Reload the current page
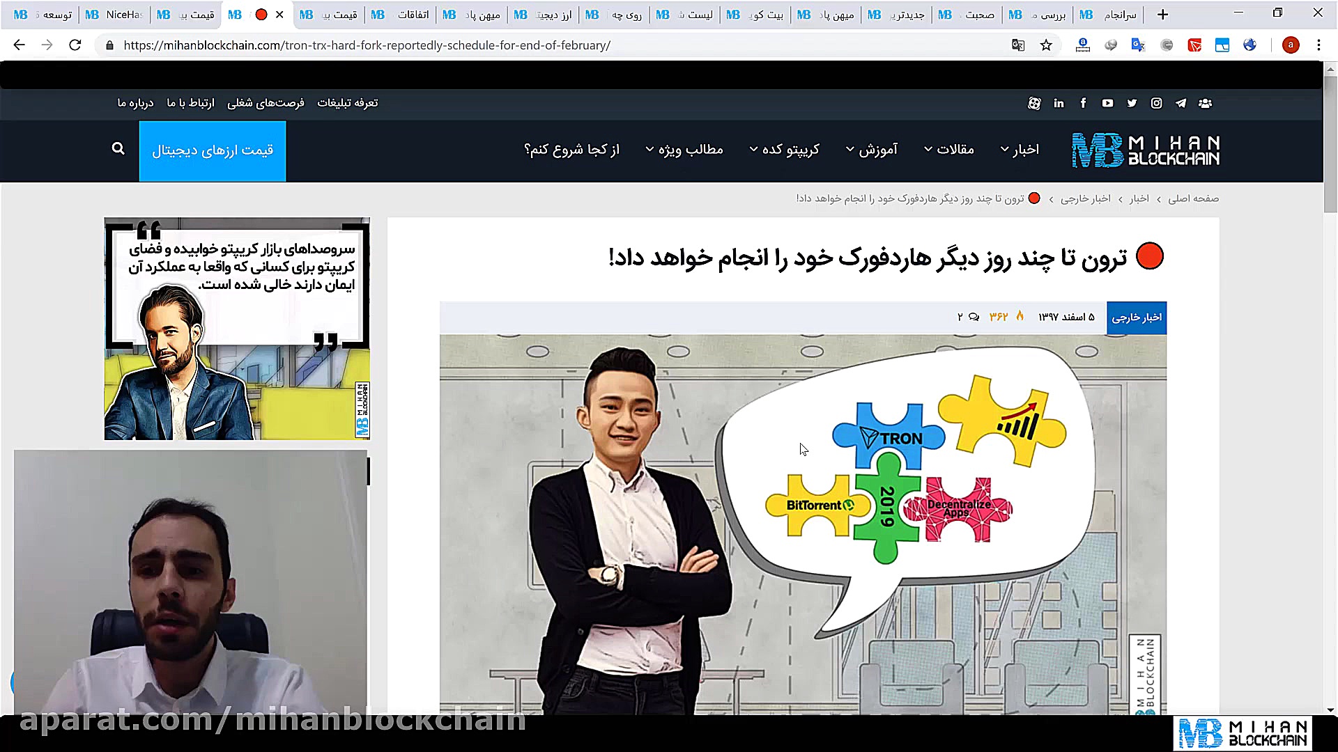Viewport: 1338px width, 752px height. tap(75, 45)
